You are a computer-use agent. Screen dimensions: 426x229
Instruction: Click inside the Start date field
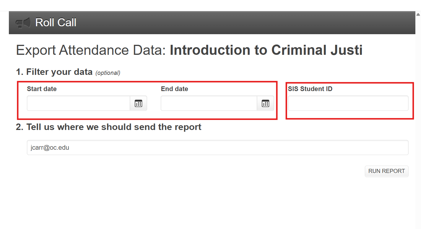(79, 103)
